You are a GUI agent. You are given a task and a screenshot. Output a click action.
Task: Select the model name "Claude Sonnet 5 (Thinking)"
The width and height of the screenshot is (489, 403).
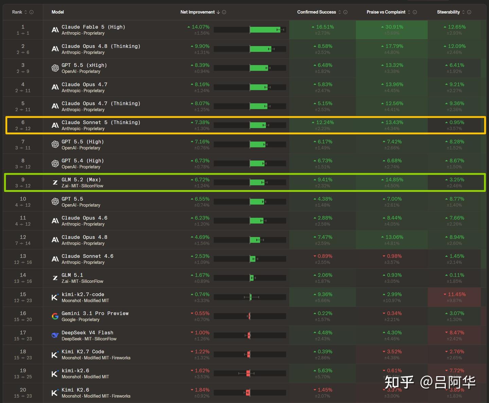(101, 122)
